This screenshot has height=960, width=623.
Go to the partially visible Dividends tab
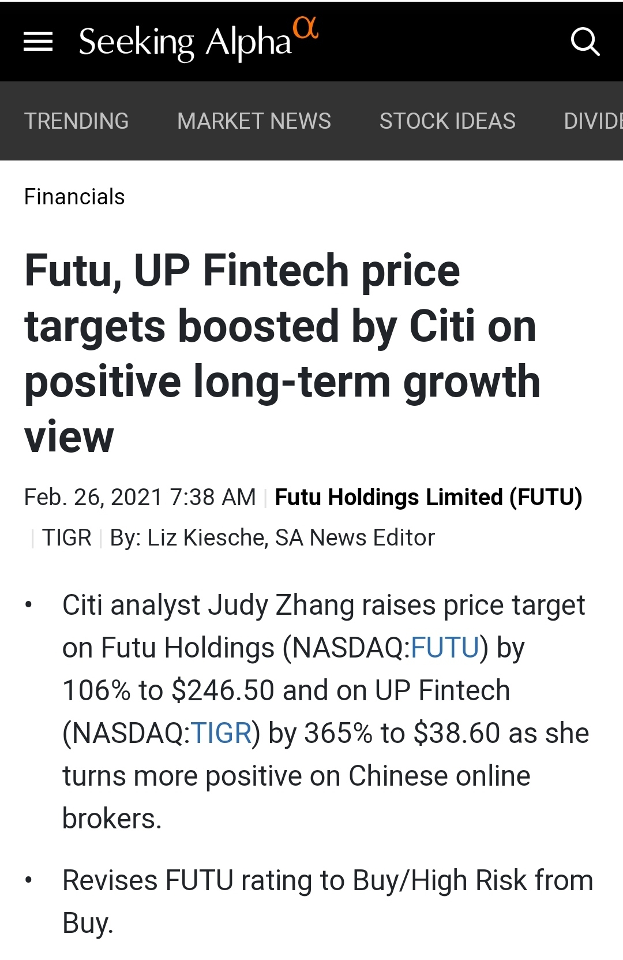coord(593,121)
